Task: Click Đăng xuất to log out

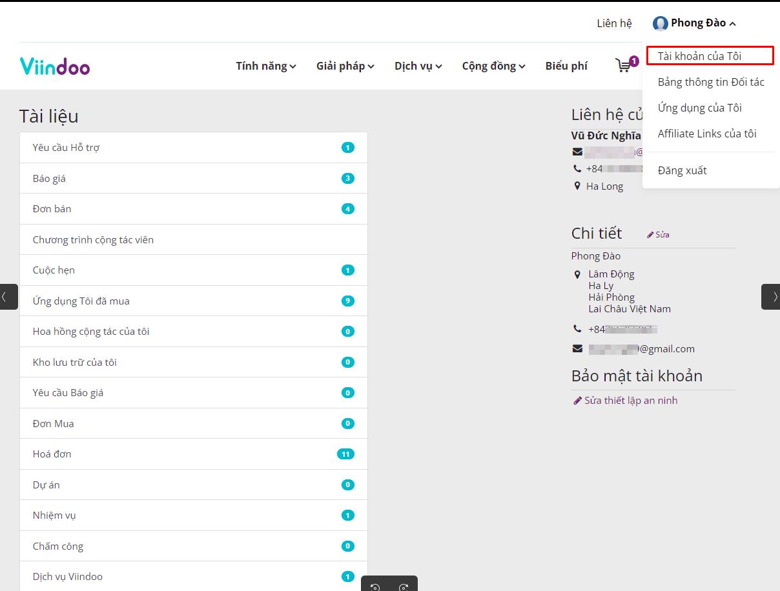Action: [682, 170]
